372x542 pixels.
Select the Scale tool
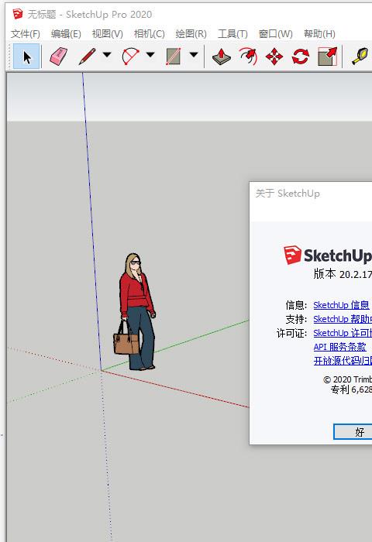coord(327,57)
